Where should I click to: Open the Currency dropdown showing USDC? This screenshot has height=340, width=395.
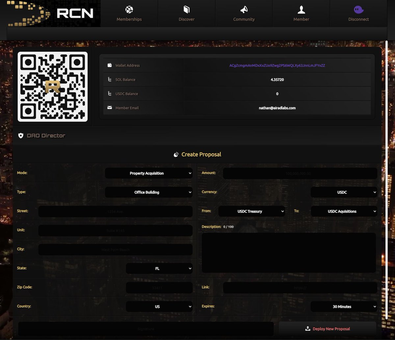point(344,192)
